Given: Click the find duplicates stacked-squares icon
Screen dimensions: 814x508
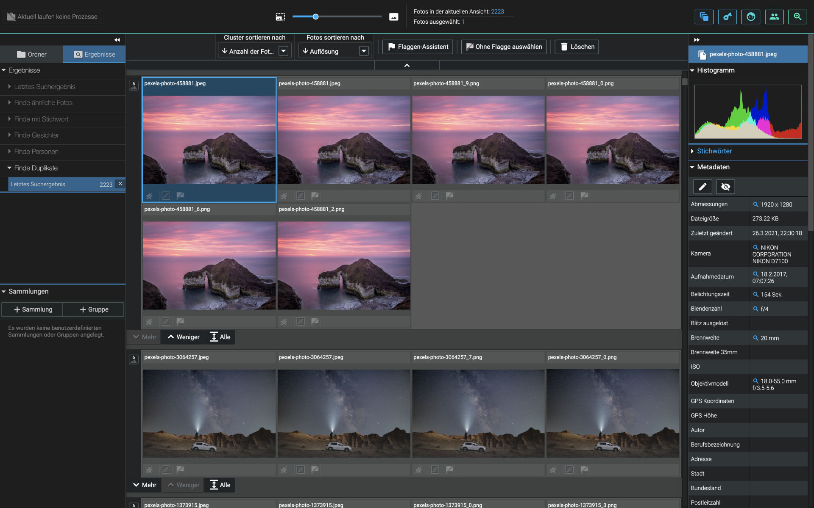Looking at the screenshot, I should 704,17.
